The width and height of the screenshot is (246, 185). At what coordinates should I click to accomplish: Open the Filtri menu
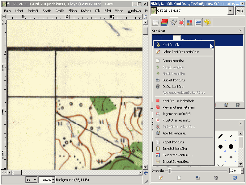108,11
